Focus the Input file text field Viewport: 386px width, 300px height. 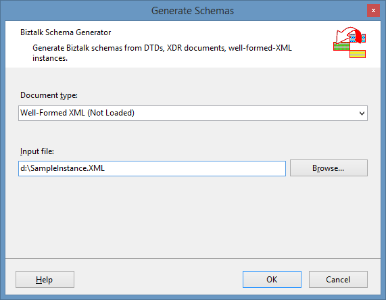[x=152, y=168]
